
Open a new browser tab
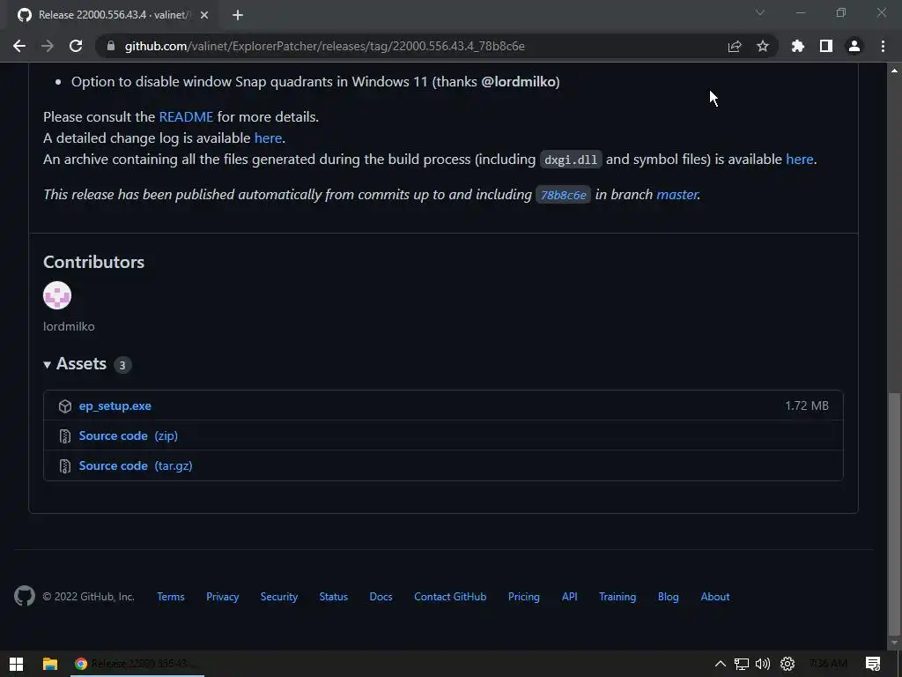(x=238, y=15)
